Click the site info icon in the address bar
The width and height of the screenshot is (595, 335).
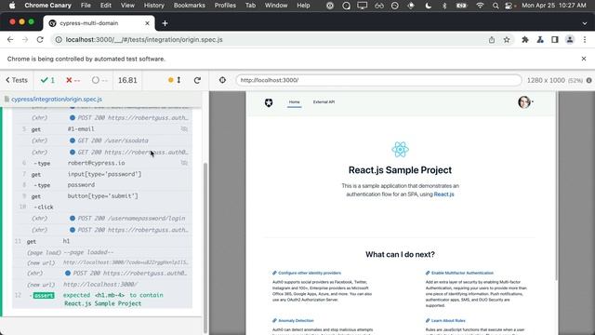pyautogui.click(x=59, y=39)
